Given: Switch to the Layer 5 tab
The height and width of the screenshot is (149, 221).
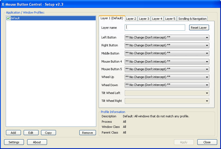Looking at the screenshot, I should point(170,19).
